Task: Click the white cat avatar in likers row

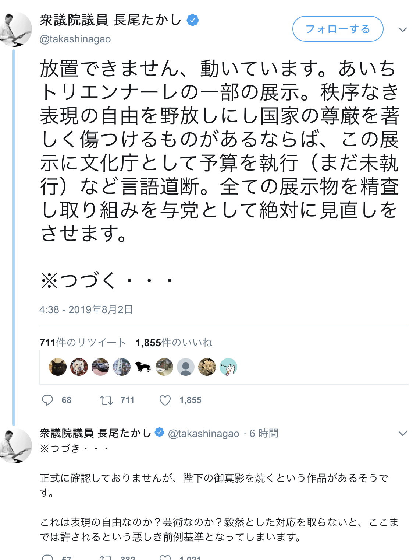Action: pyautogui.click(x=228, y=367)
